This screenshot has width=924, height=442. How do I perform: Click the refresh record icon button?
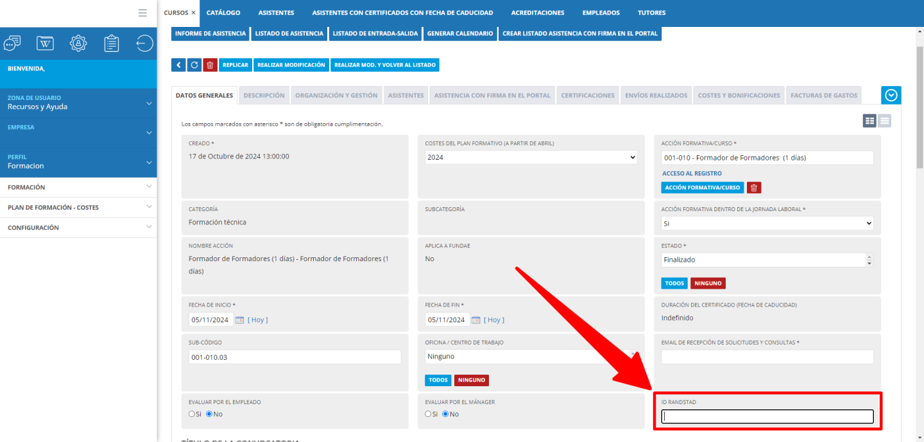pyautogui.click(x=194, y=65)
